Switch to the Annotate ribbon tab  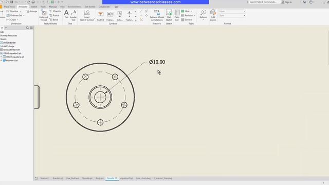(x=23, y=7)
